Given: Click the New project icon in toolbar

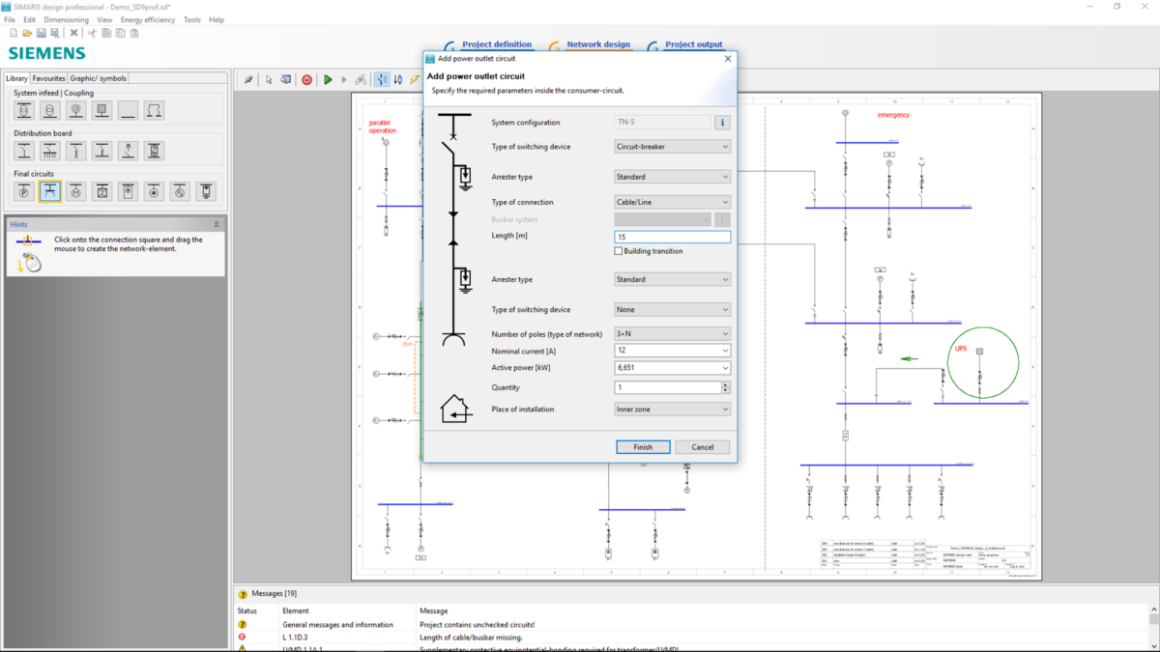Looking at the screenshot, I should (x=14, y=33).
